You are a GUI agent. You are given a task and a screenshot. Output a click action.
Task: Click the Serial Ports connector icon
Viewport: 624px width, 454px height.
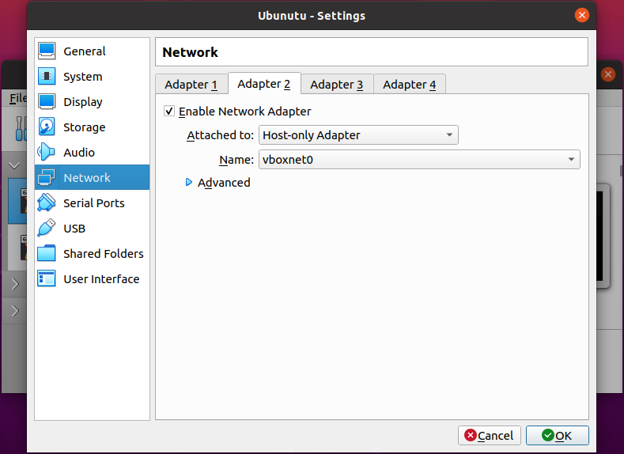(x=47, y=202)
